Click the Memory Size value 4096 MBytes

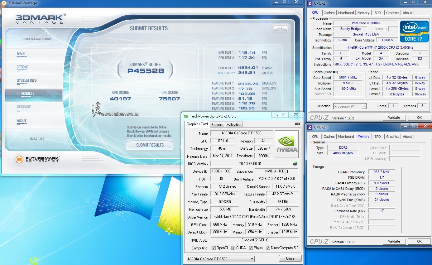click(x=343, y=153)
